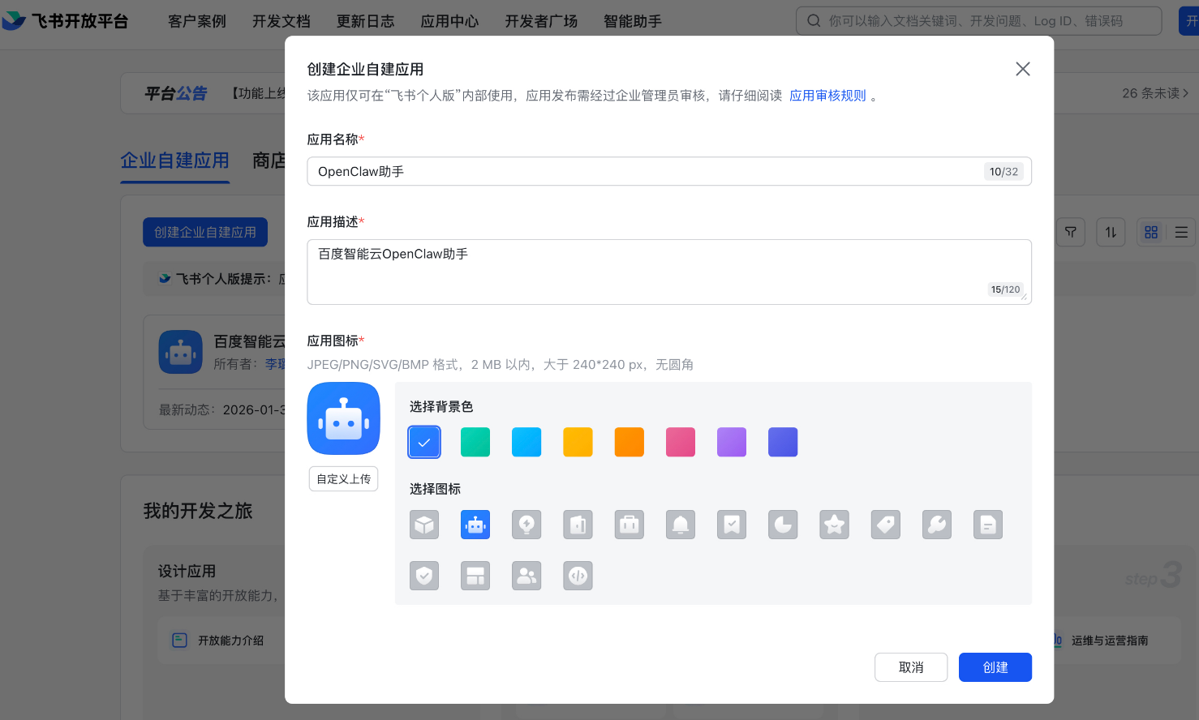Open 开发文档 in the top navigation

(281, 21)
